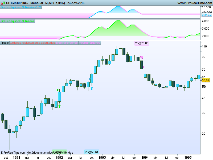Click the 90 price axis label
Screen dimensions: 213x160
[x=203, y=57]
